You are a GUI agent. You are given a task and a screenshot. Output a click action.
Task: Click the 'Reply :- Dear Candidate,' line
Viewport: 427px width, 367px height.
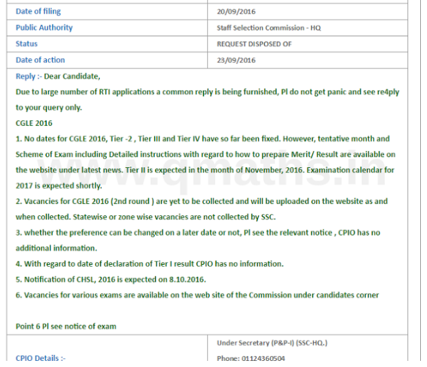(x=58, y=77)
